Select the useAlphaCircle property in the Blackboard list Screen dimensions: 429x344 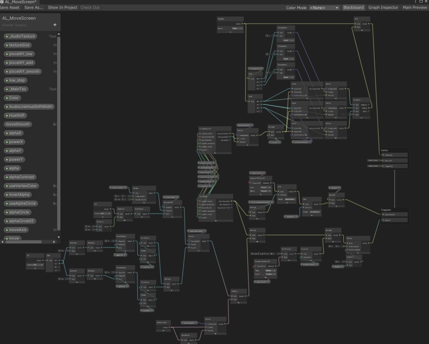tap(21, 203)
